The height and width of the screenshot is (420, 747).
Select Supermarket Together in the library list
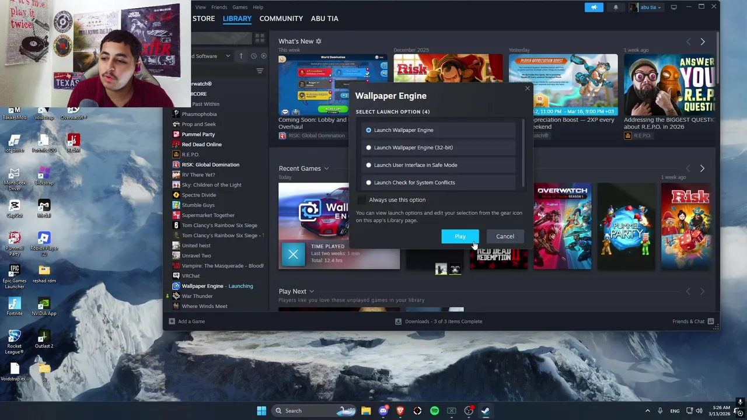click(208, 215)
